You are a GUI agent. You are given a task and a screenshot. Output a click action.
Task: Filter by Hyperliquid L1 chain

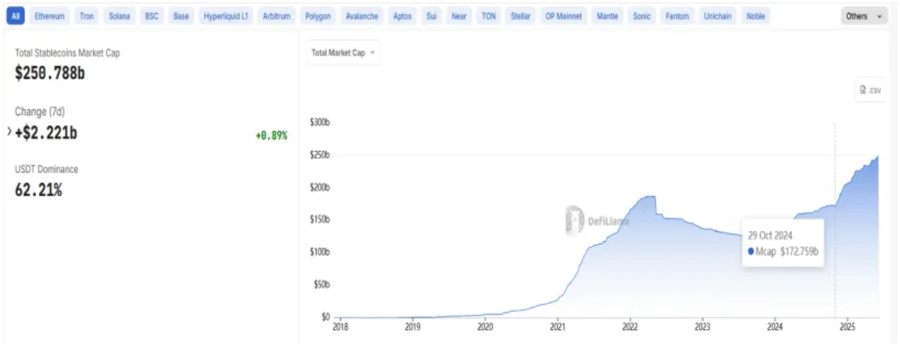(x=225, y=16)
